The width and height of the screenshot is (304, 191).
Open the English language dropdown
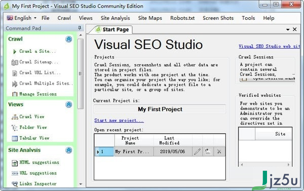(21, 18)
